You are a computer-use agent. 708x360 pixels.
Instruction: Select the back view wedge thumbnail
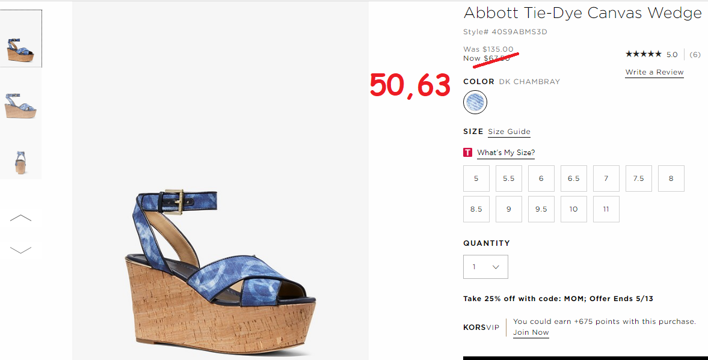(21, 162)
